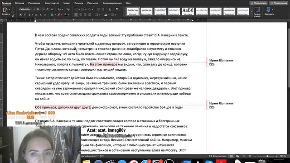The height and width of the screenshot is (163, 290).
Task: Click the multilevel list icon
Action: [x=89, y=9]
